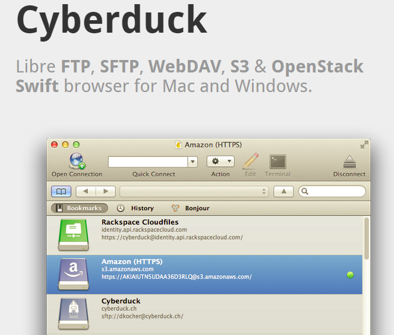This screenshot has width=394, height=335.
Task: Click the History clock icon
Action: click(121, 208)
